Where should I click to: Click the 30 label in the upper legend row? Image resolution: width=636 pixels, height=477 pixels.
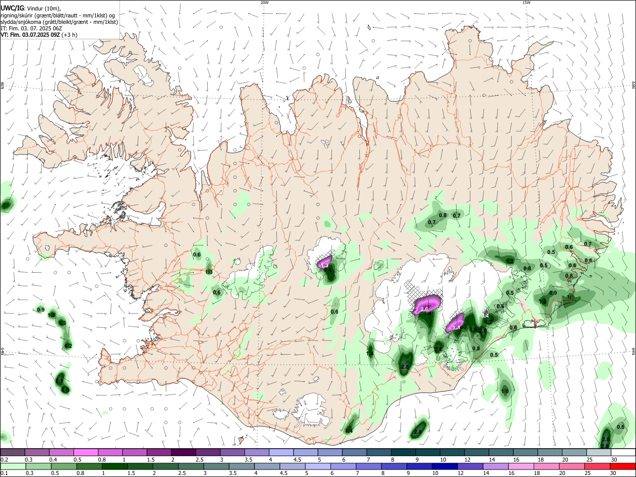614,460
